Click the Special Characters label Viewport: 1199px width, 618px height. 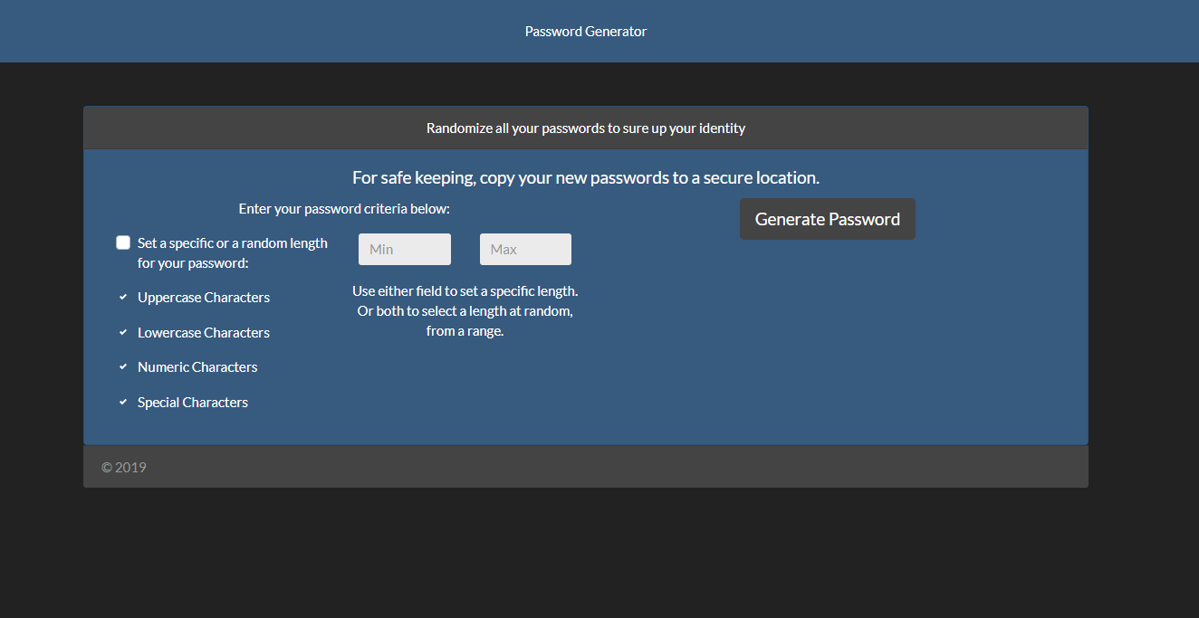pos(193,402)
